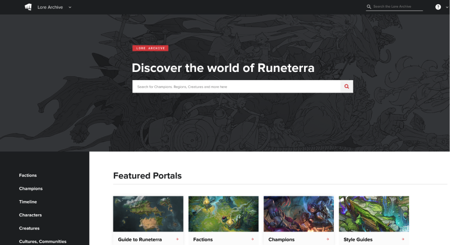
Task: Open Creatures in the sidebar
Action: tap(29, 228)
